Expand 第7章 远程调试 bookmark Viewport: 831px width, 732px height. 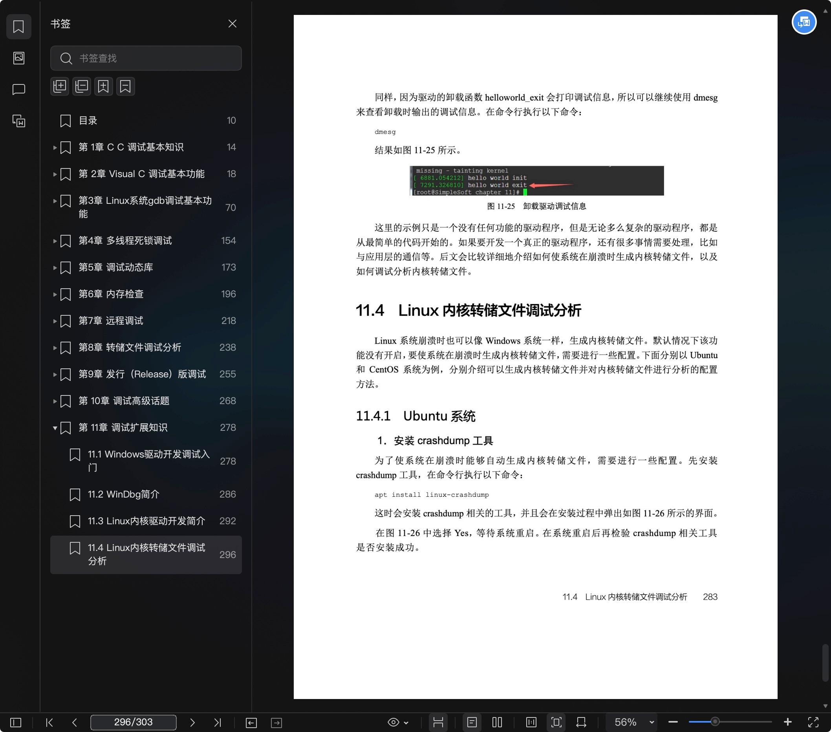point(55,321)
